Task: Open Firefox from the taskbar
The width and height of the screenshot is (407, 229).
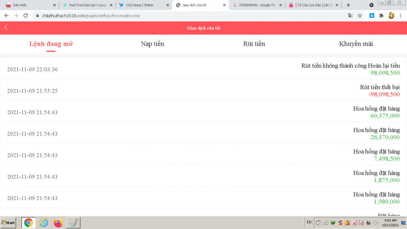Action: (58, 223)
